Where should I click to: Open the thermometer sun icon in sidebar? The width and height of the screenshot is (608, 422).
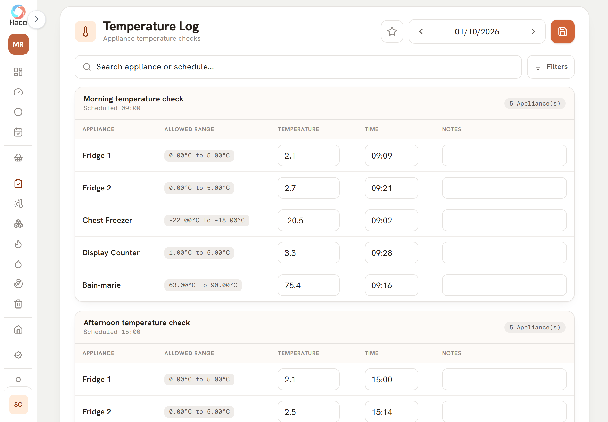(18, 204)
